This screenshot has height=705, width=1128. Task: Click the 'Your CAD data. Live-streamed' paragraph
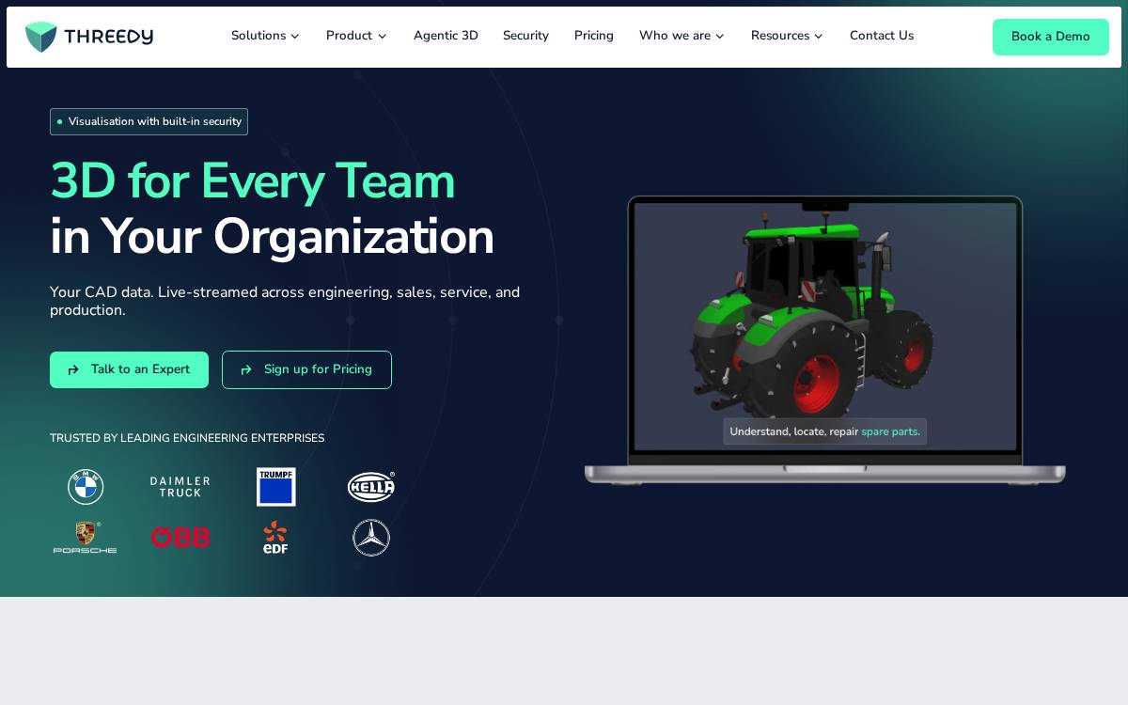[x=285, y=301]
